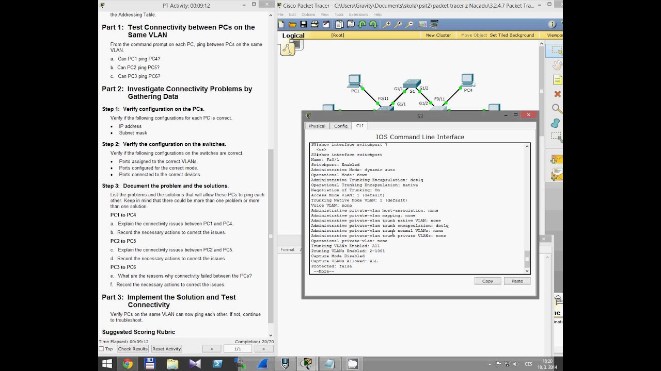Switch to the Config tab in S3 window
The height and width of the screenshot is (371, 661).
(341, 126)
